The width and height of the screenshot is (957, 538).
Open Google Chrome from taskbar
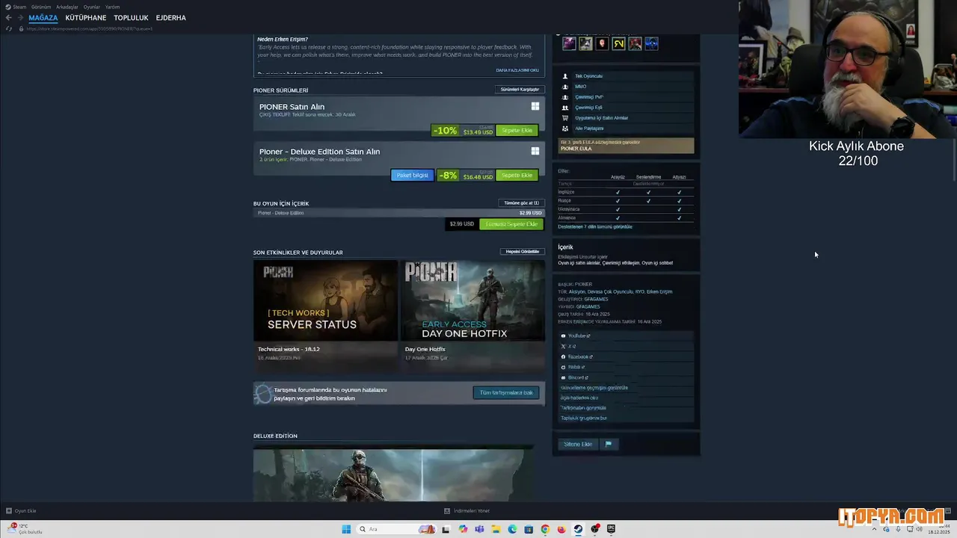(x=545, y=529)
